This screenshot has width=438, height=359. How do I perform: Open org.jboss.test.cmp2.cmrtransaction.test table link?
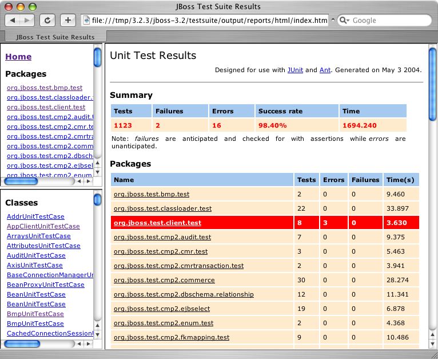(179, 266)
